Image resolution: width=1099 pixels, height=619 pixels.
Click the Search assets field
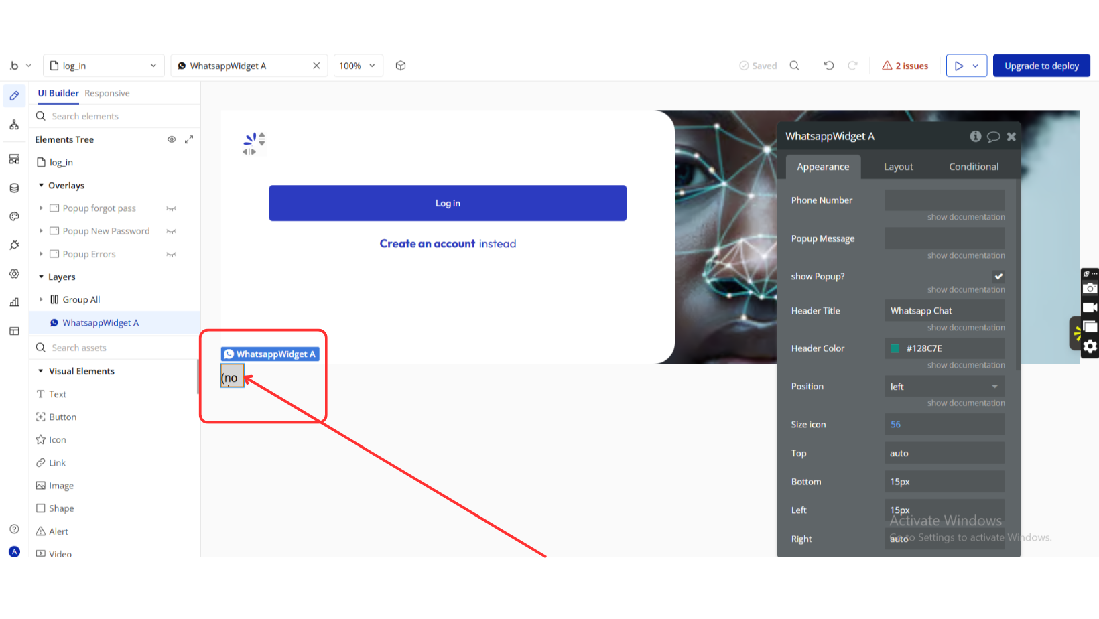click(x=115, y=348)
